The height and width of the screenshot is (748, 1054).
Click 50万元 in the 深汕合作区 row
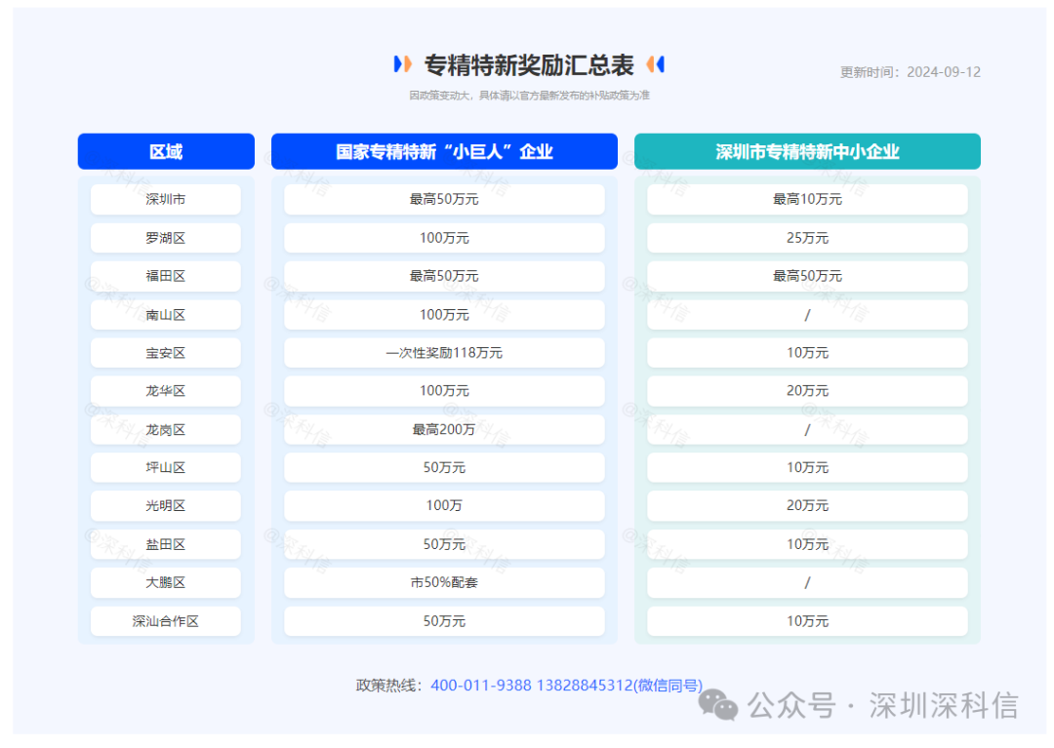point(444,621)
